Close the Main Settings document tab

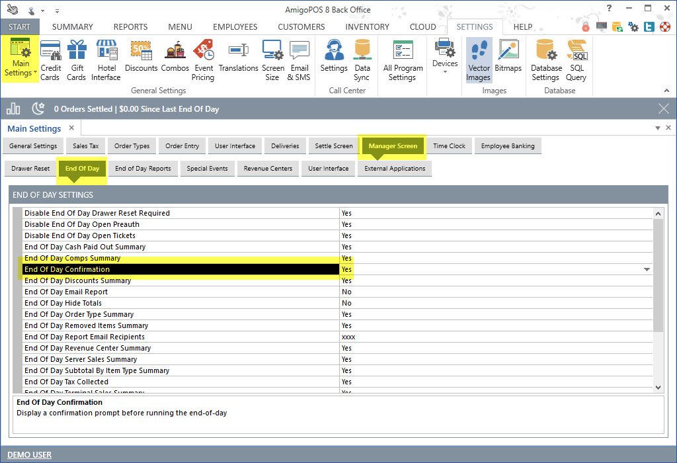[x=72, y=128]
